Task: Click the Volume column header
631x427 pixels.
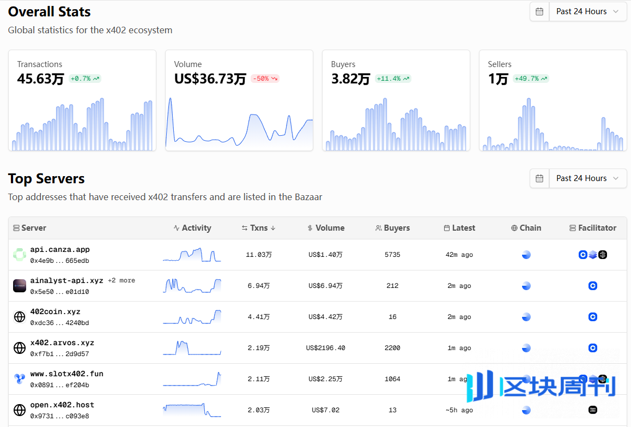Action: point(326,228)
